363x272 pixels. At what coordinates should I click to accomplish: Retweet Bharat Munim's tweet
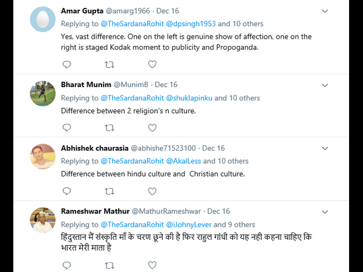point(110,128)
